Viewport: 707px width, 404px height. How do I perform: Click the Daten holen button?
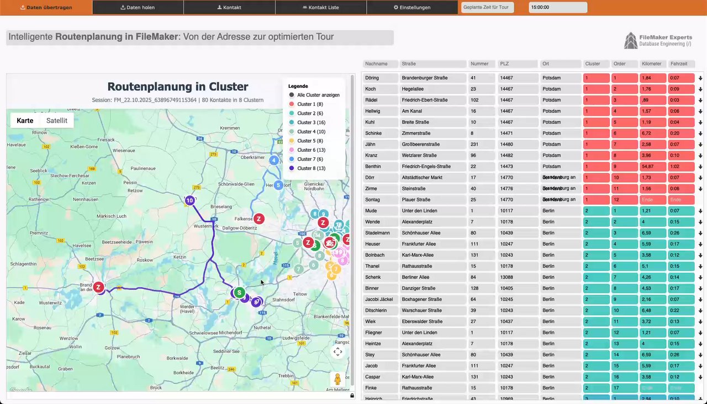coord(138,8)
